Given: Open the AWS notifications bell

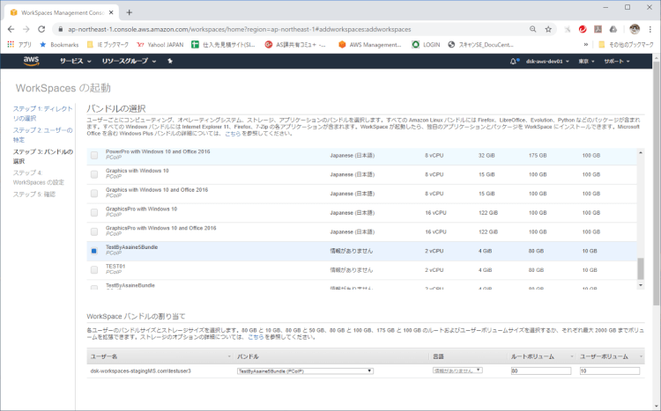Looking at the screenshot, I should click(514, 62).
